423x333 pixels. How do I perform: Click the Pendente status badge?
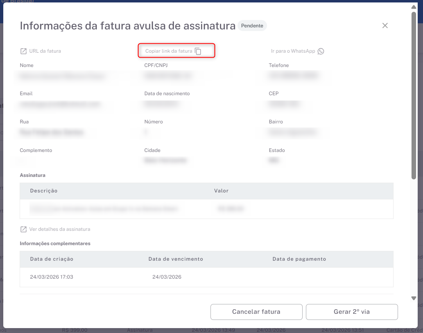pos(252,26)
